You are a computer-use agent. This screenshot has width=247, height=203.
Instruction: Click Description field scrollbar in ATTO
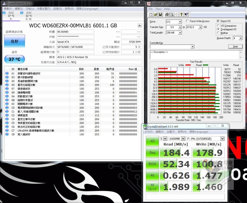[240, 55]
